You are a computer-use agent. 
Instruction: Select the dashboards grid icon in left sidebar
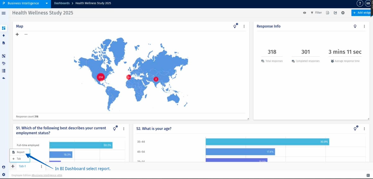4,28
